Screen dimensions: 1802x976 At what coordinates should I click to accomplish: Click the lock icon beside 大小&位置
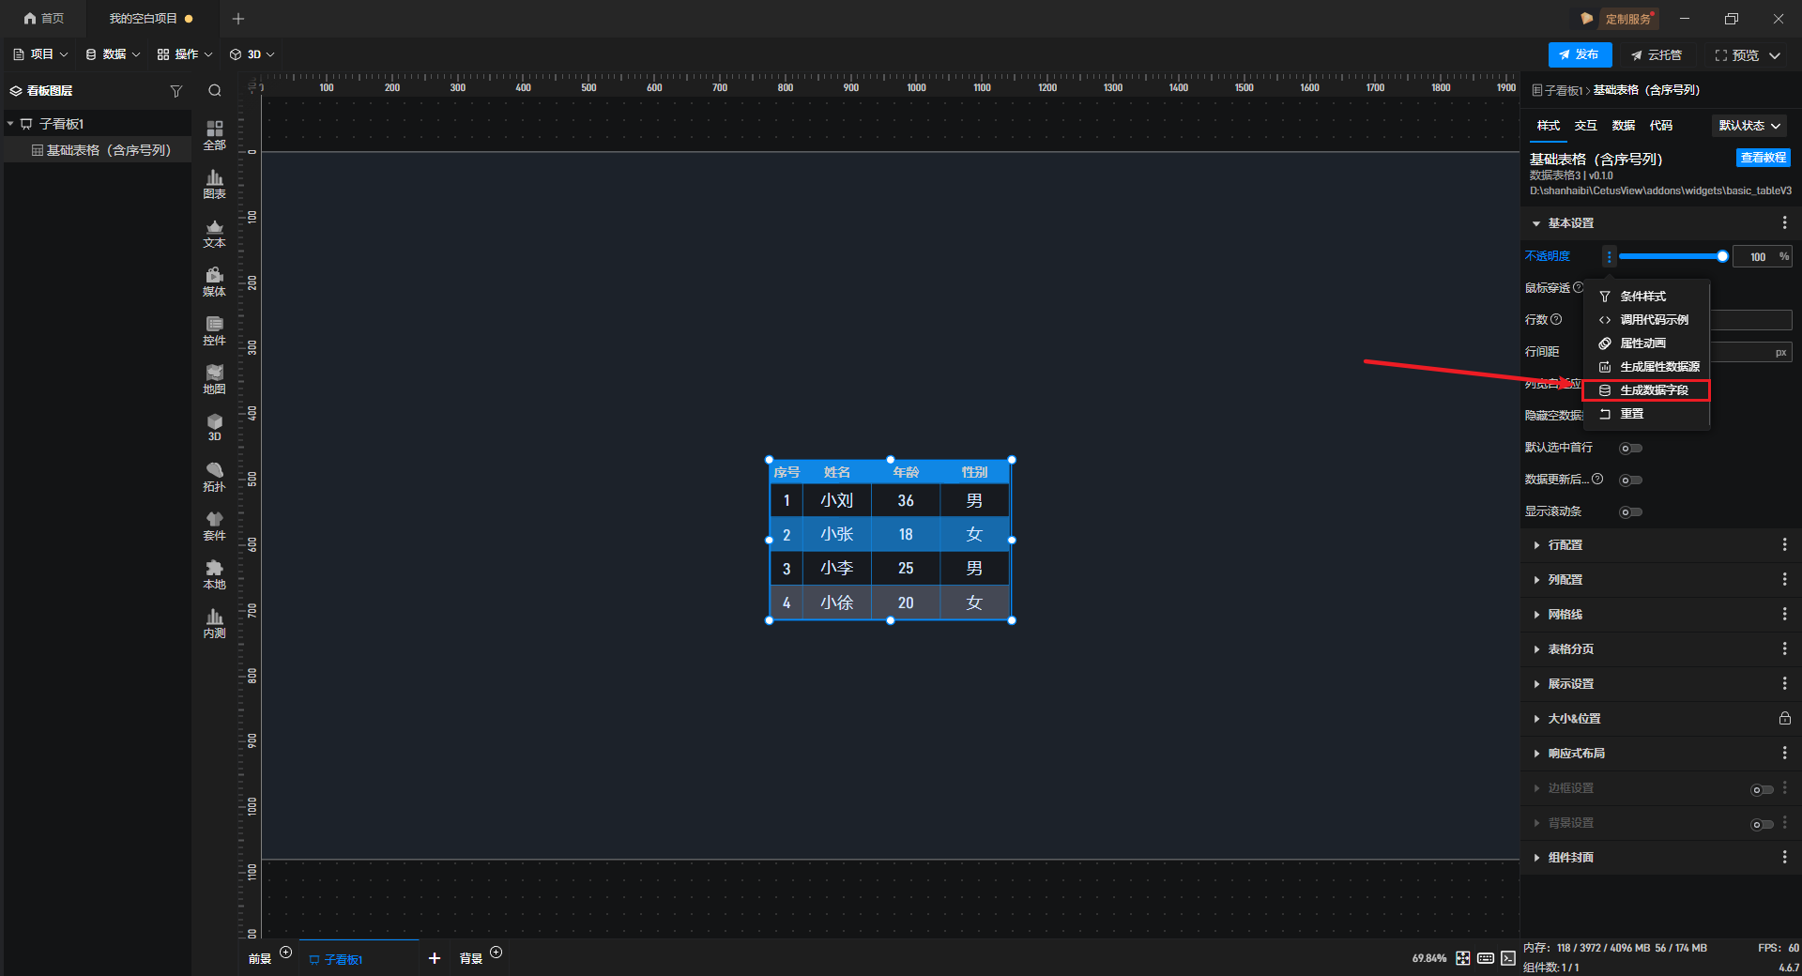(x=1784, y=719)
